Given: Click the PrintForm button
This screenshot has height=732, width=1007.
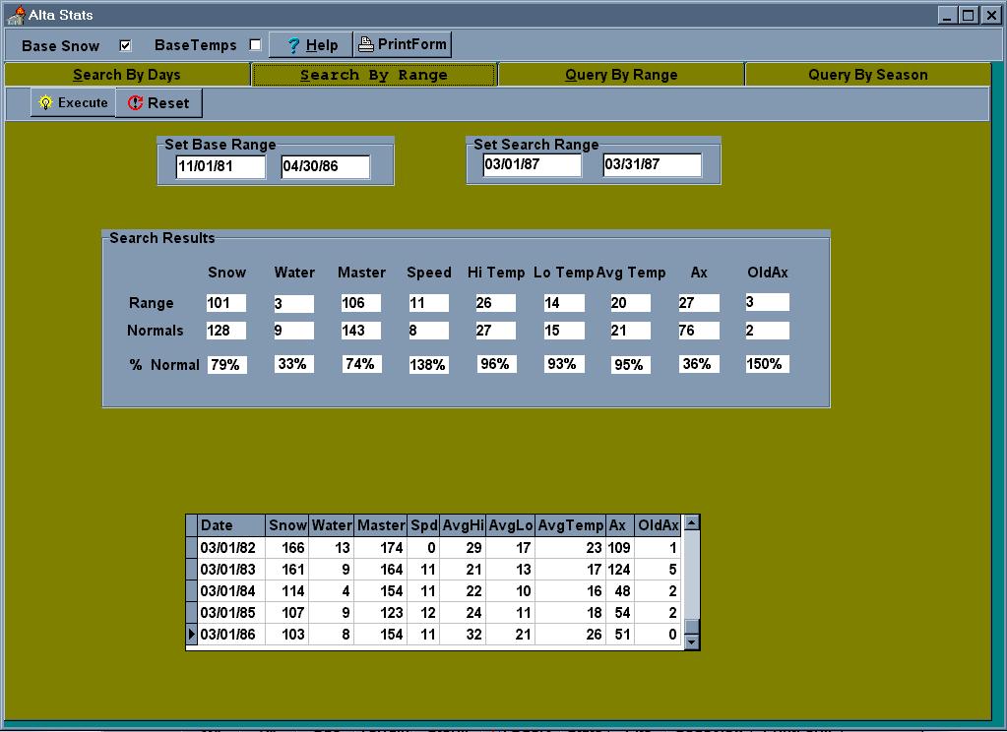Looking at the screenshot, I should pyautogui.click(x=402, y=44).
